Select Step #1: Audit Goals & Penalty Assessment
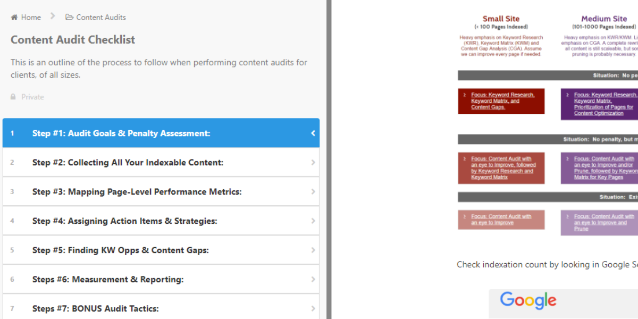 pos(121,133)
